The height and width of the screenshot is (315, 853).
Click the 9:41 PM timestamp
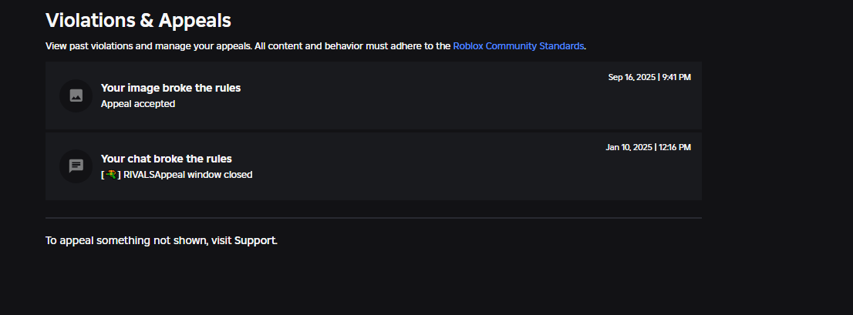click(x=676, y=77)
